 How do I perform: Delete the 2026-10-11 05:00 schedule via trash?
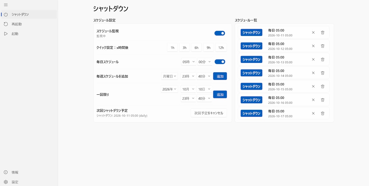click(x=323, y=32)
